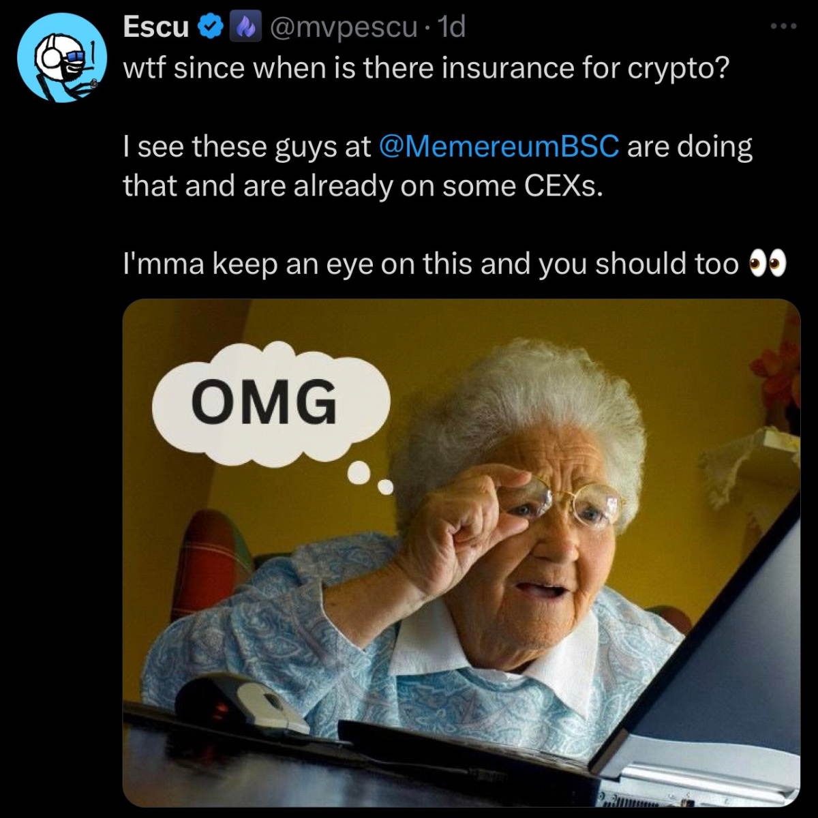Open Escu's profile avatar picture

click(61, 58)
